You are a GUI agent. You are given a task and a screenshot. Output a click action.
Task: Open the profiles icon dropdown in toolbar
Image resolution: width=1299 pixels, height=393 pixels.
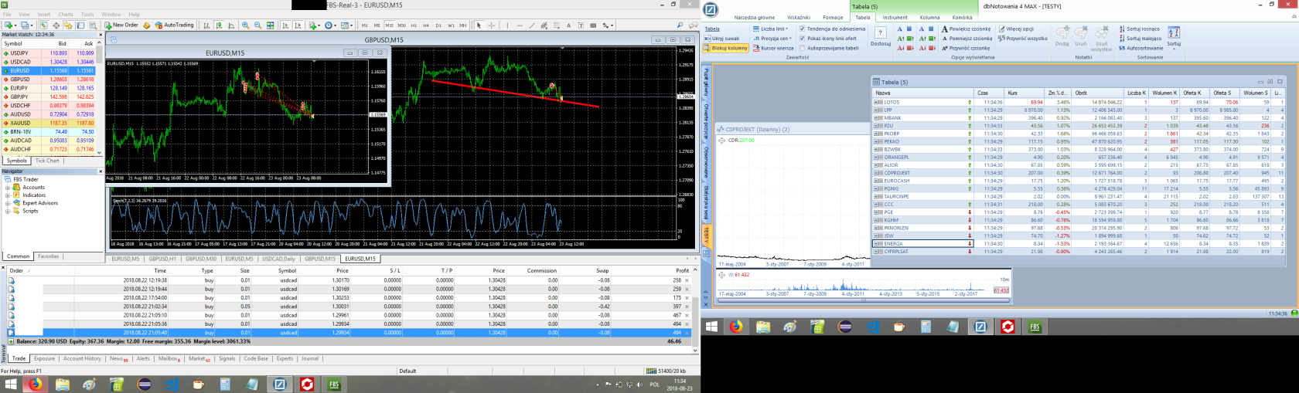click(26, 25)
